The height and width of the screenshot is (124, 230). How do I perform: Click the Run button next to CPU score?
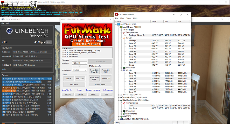pyautogui.click(x=48, y=42)
